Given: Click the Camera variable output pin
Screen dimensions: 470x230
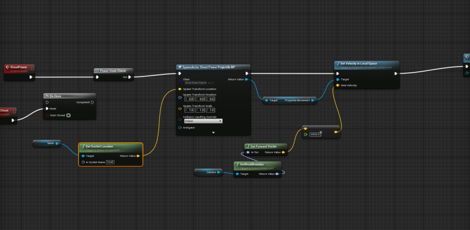Looking at the screenshot, I should [x=219, y=172].
